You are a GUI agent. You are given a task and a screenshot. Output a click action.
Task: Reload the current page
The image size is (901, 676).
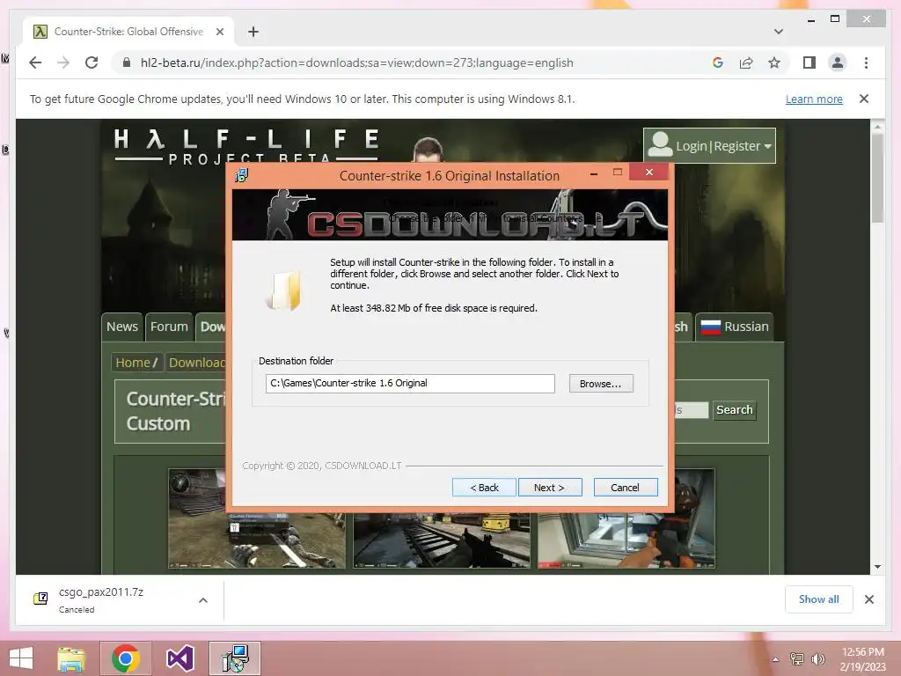point(92,62)
